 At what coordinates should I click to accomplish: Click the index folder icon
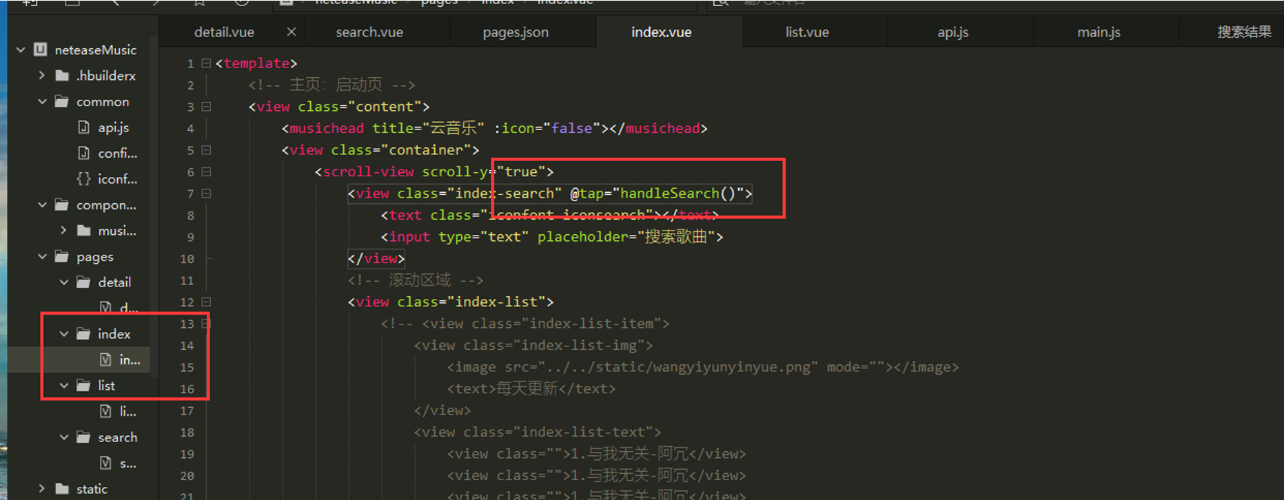tap(84, 334)
